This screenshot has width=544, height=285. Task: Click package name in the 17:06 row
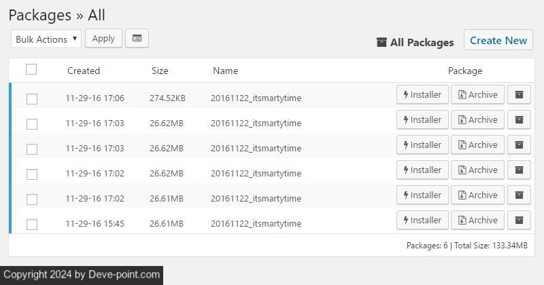(256, 98)
